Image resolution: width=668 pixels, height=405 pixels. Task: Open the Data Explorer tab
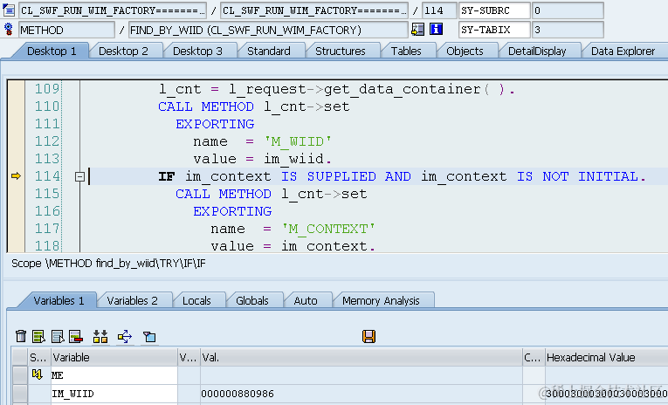tap(623, 51)
